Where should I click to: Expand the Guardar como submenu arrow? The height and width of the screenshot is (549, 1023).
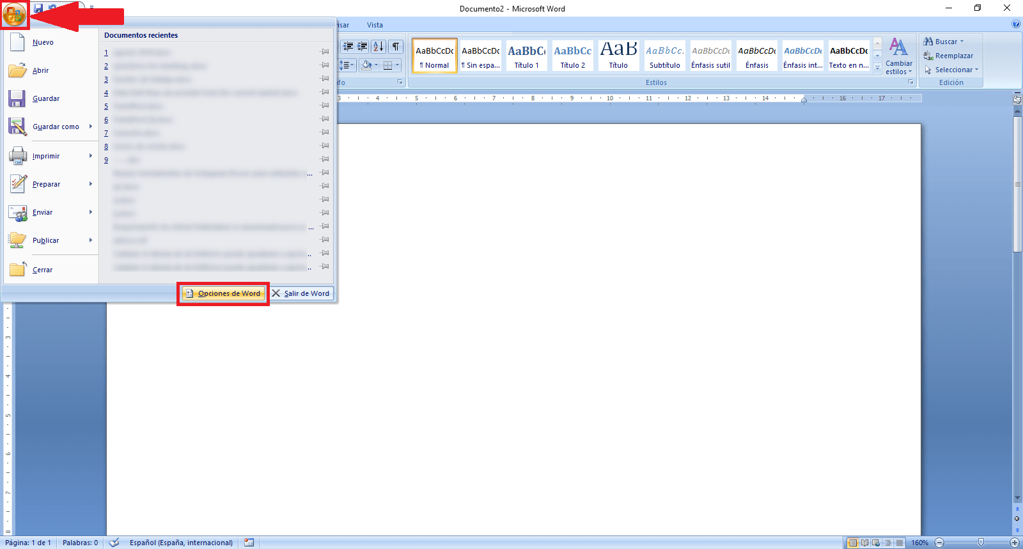click(x=91, y=127)
